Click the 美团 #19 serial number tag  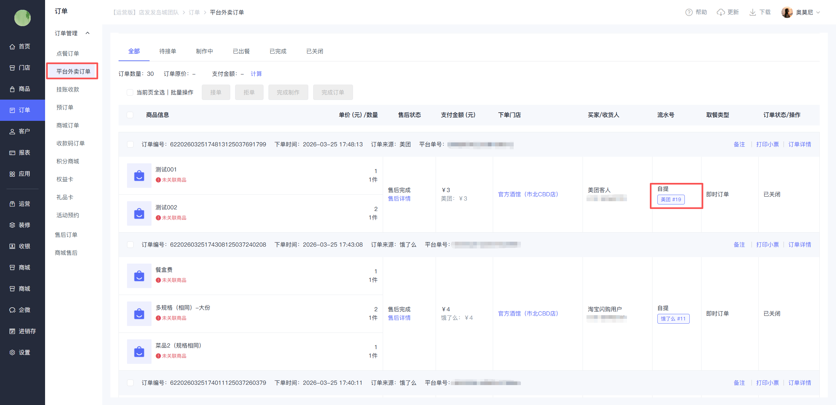[671, 199]
